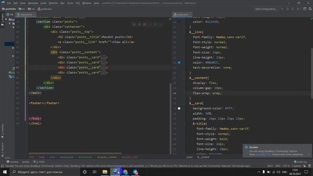Open Chrome from taskbar
Image resolution: width=313 pixels, height=176 pixels.
tap(125, 172)
